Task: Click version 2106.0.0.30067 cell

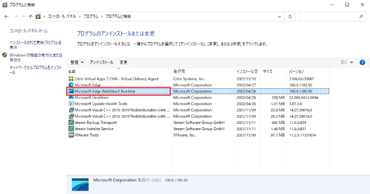Action: (x=301, y=78)
